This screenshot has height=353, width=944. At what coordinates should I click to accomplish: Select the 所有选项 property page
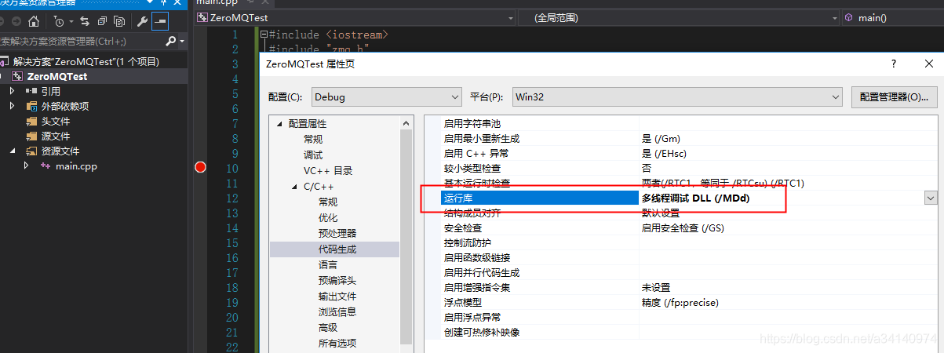tap(337, 343)
